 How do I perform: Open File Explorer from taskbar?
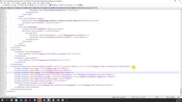tap(12, 100)
